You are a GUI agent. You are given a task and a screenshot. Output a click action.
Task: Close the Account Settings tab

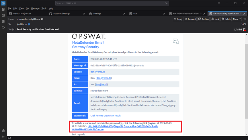pos(84,14)
